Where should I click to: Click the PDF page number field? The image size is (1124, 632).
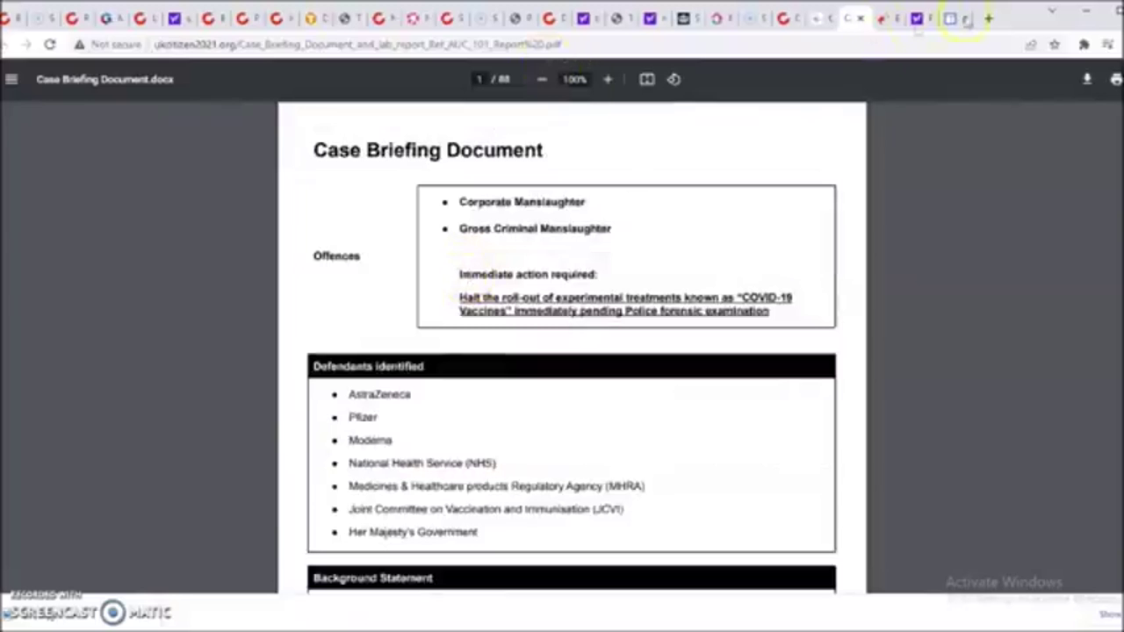(479, 79)
